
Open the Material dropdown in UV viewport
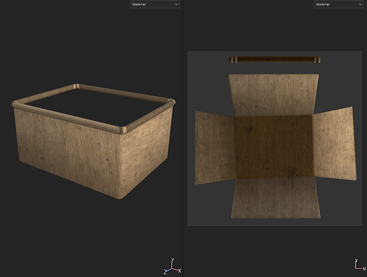339,4
